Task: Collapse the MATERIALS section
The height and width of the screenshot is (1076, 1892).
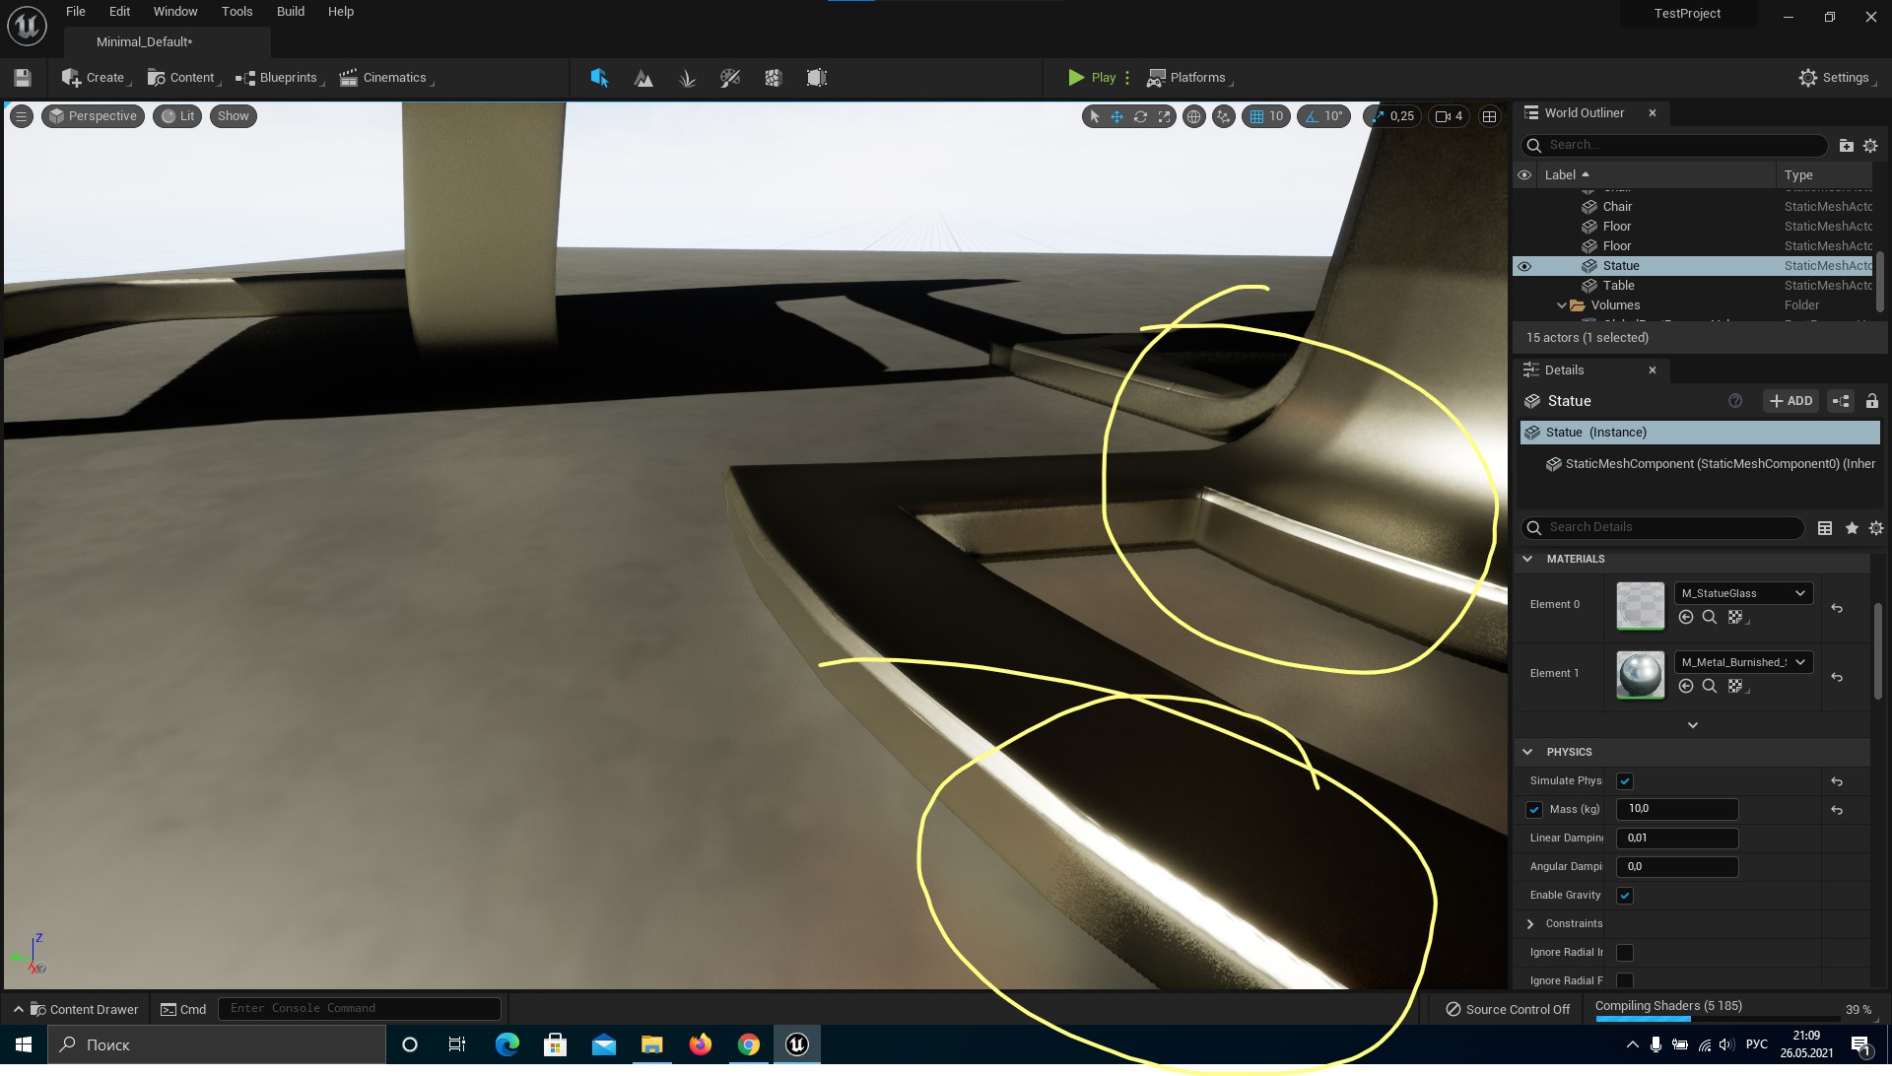Action: 1527,560
